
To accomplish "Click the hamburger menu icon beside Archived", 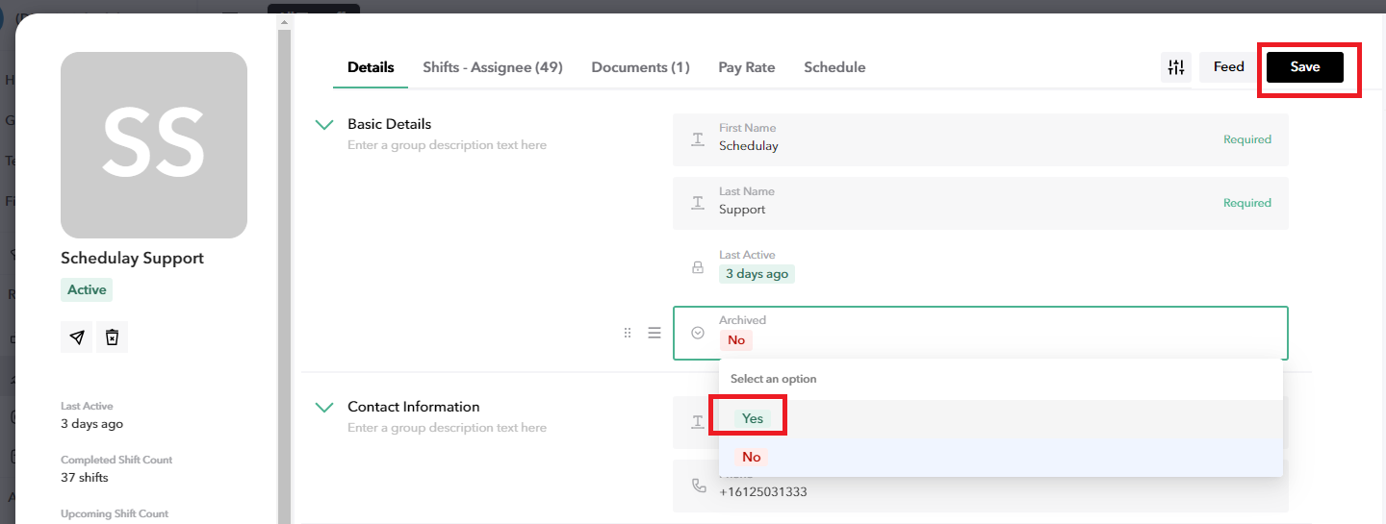I will pyautogui.click(x=654, y=333).
